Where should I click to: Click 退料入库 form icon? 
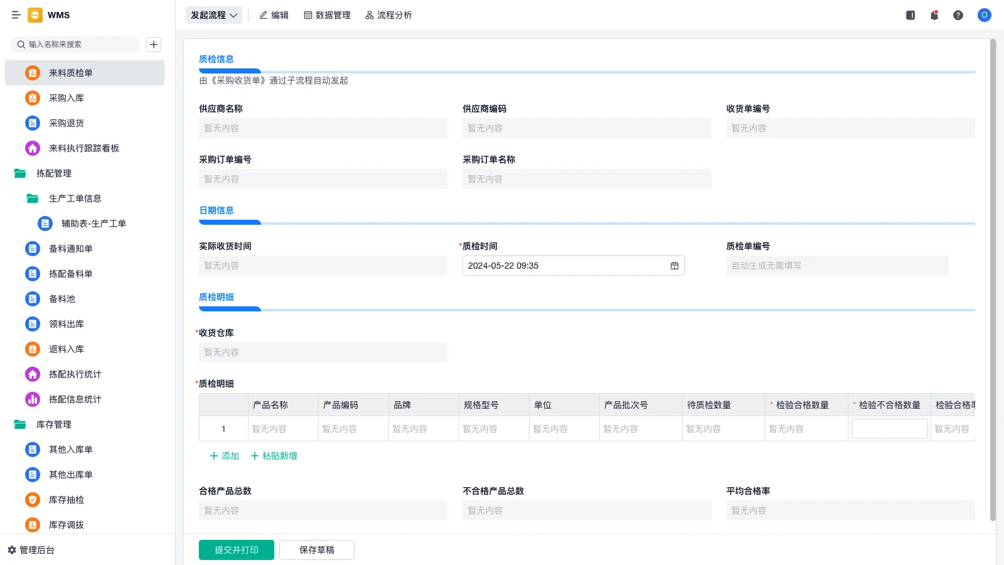pos(33,349)
